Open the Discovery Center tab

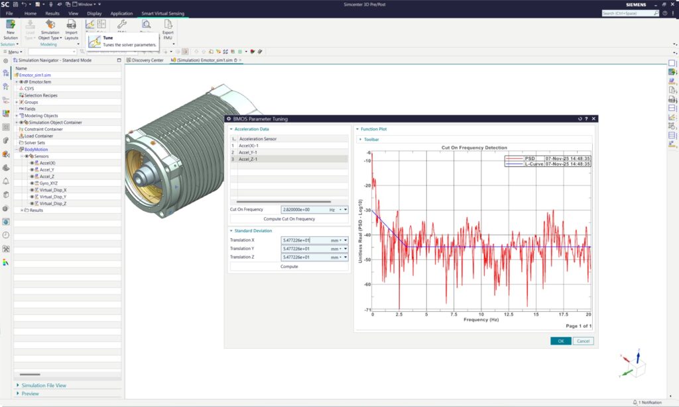[147, 60]
